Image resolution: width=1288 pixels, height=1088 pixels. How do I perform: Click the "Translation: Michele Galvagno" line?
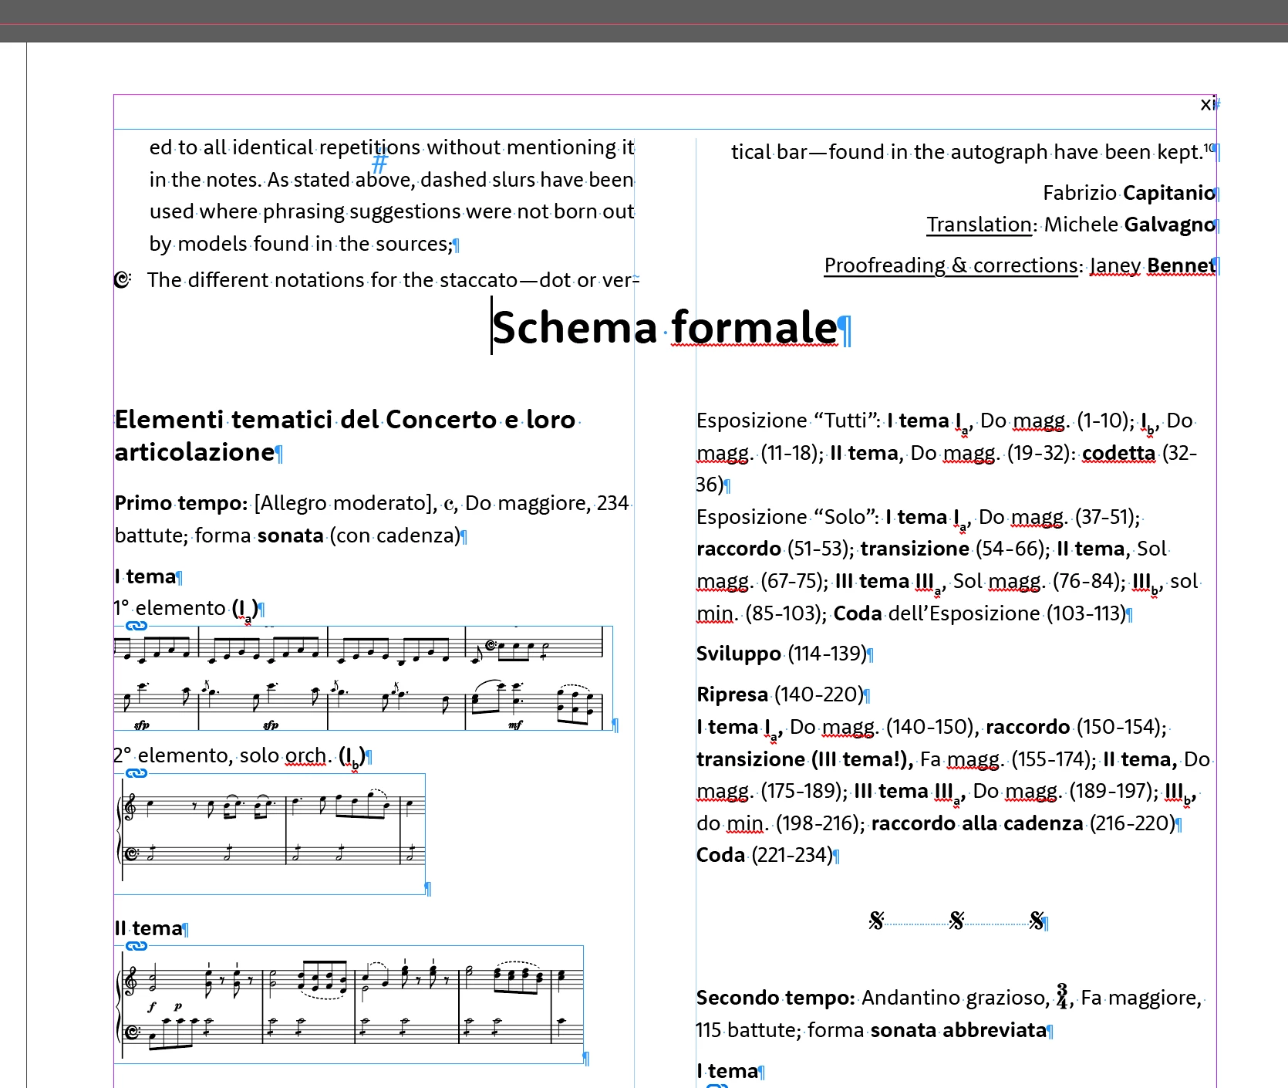1071,225
